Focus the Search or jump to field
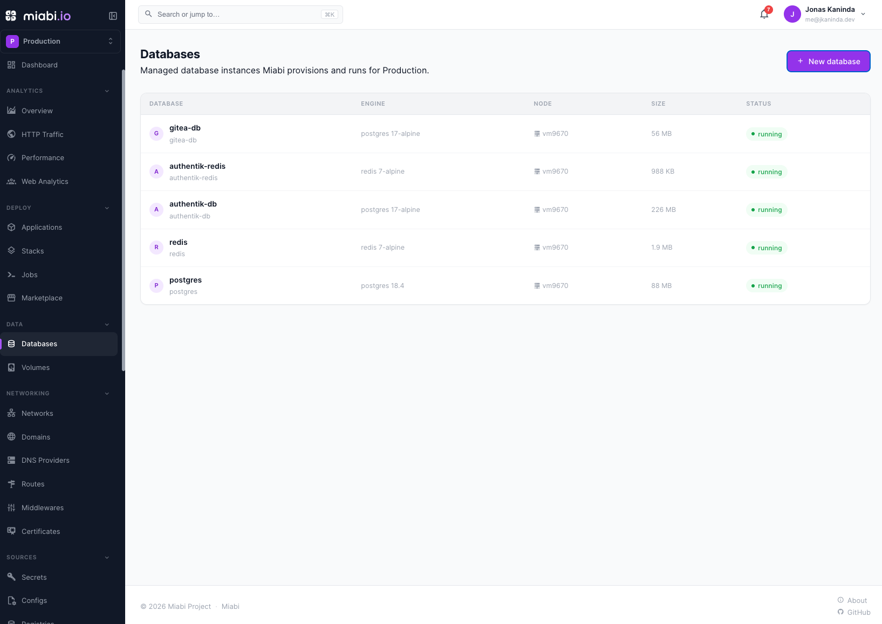This screenshot has height=624, width=882. [x=241, y=15]
